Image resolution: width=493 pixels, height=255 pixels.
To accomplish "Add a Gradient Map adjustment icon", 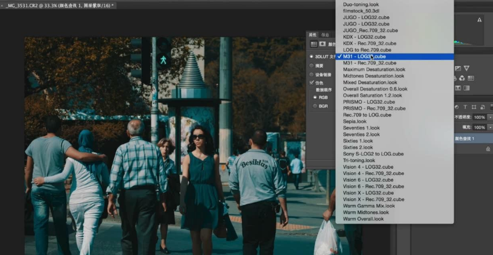I will click(466, 88).
